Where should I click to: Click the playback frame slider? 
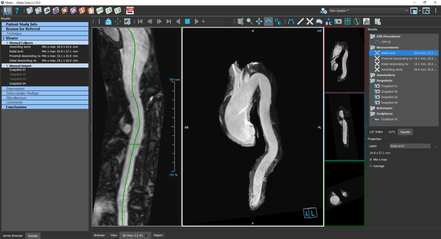pyautogui.click(x=214, y=22)
